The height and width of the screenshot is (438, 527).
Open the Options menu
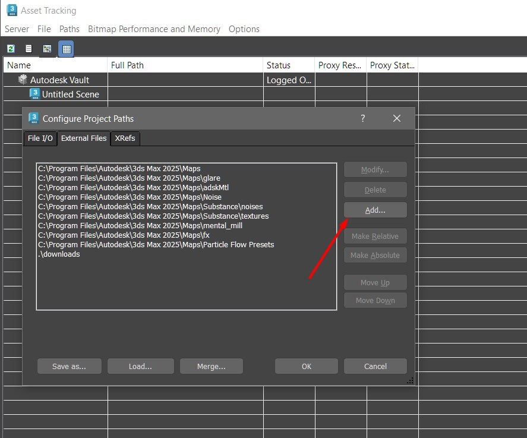tap(244, 29)
